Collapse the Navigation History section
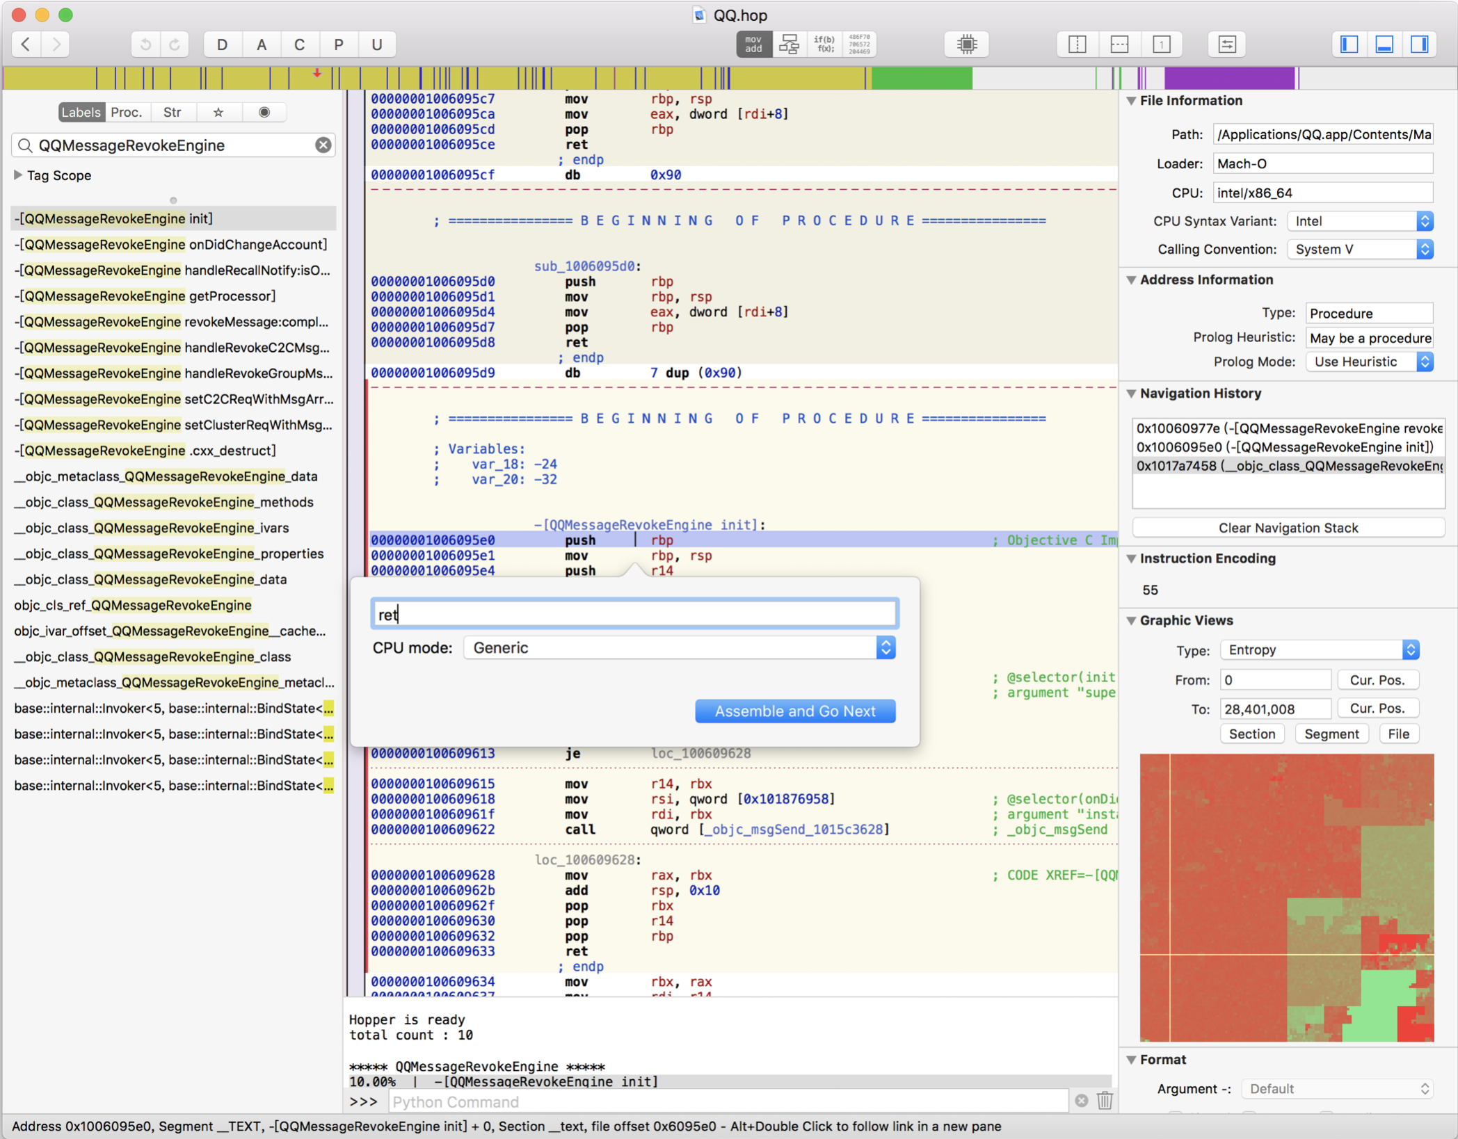The image size is (1458, 1139). point(1132,394)
